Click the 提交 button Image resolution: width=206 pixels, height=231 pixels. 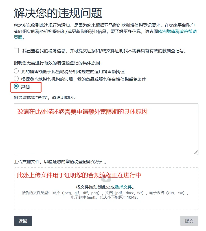click(189, 221)
